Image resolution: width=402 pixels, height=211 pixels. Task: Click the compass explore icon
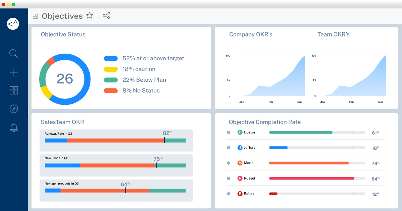click(14, 109)
